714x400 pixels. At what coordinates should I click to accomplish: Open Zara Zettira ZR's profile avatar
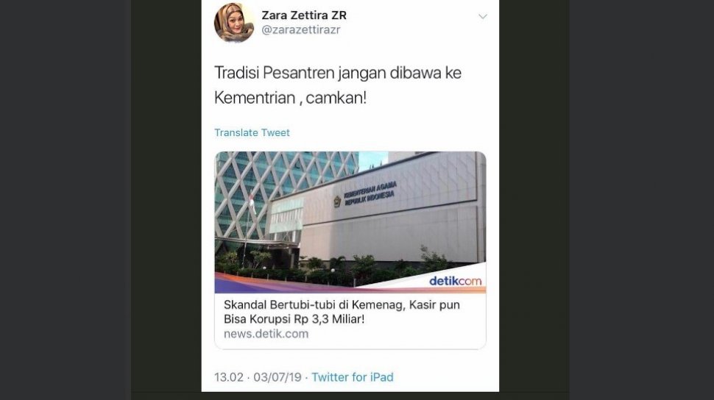point(234,23)
